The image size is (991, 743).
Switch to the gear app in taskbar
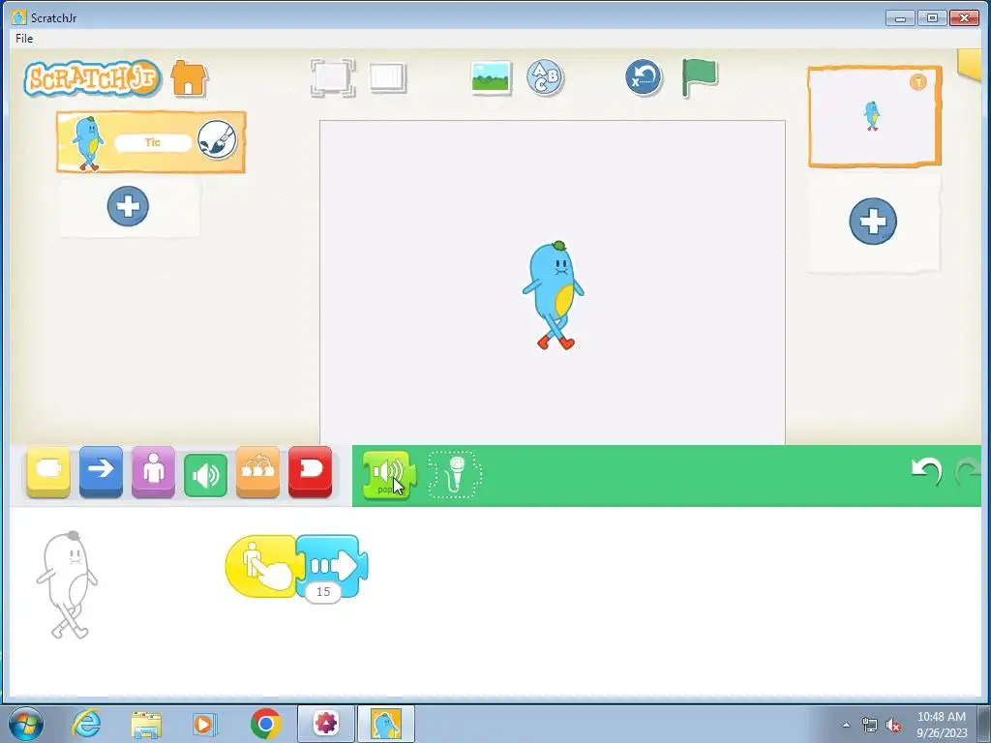[326, 724]
